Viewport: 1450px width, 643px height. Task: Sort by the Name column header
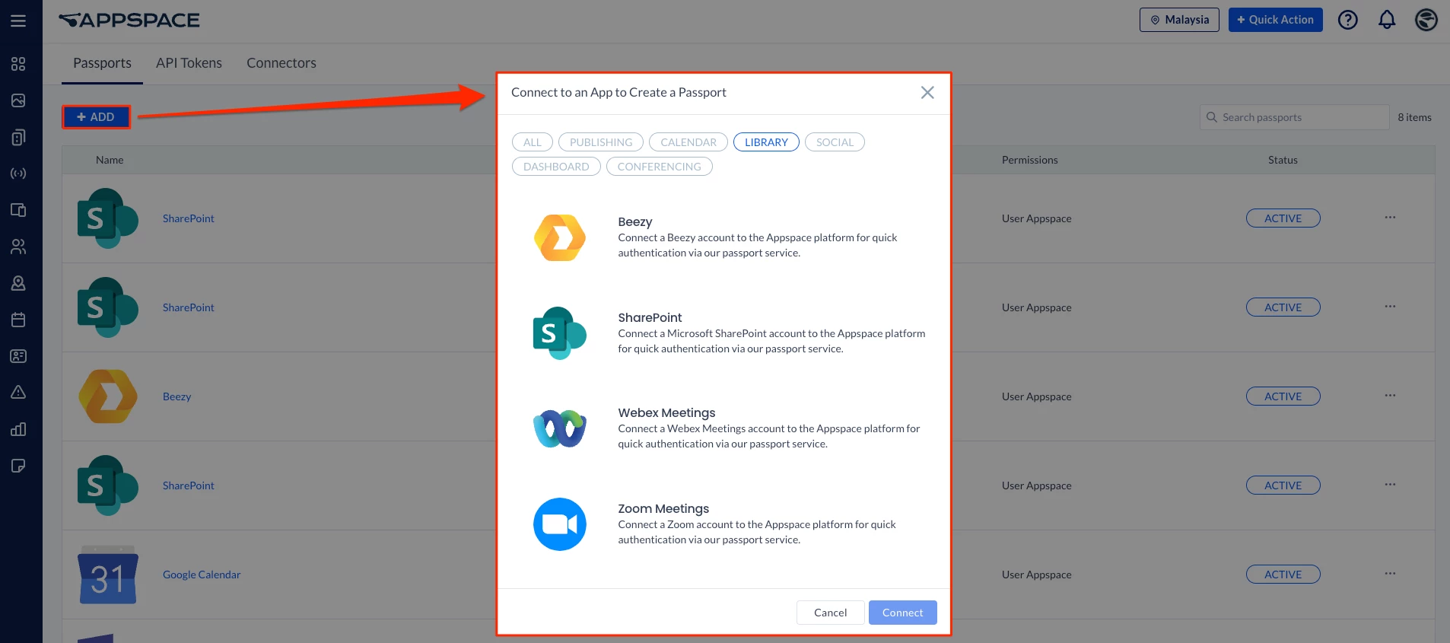tap(110, 160)
